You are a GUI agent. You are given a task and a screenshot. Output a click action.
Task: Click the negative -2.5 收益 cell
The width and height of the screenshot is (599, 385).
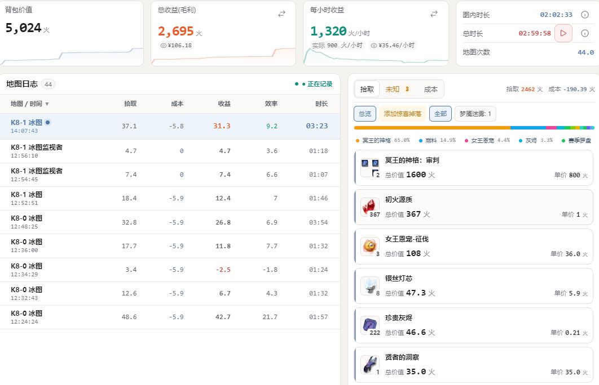[223, 270]
